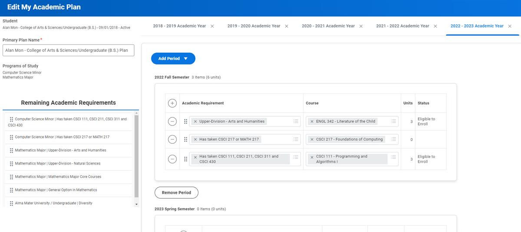The width and height of the screenshot is (521, 232).
Task: Remove the CSCI 217 - Foundations of Computing chip
Action: (312, 139)
